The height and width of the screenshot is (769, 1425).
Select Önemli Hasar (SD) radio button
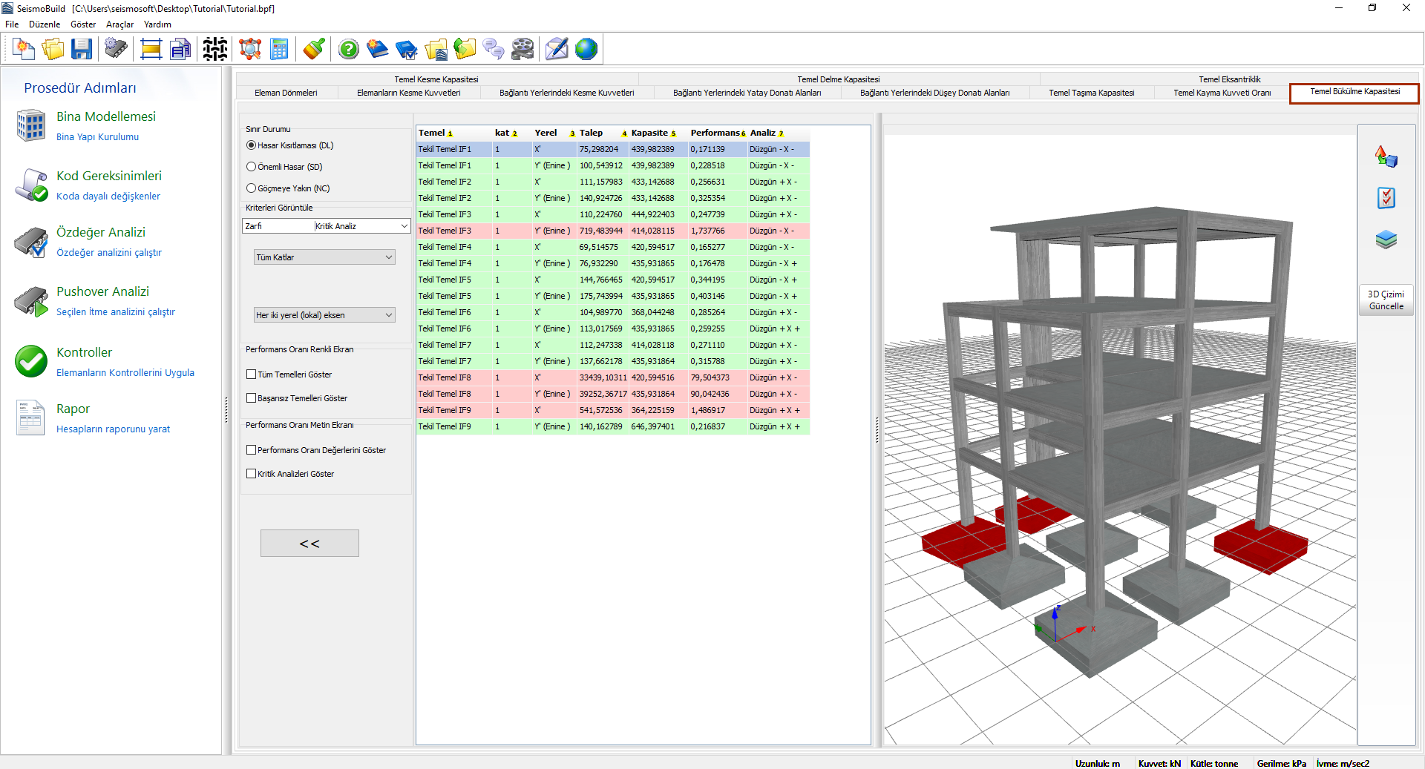pos(252,167)
